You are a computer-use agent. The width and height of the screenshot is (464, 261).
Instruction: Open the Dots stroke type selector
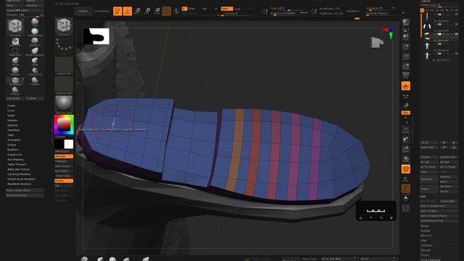coord(64,46)
